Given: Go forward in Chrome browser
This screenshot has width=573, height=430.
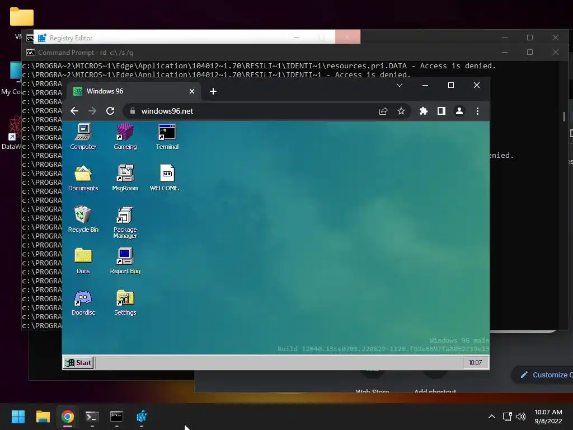Looking at the screenshot, I should [x=92, y=111].
